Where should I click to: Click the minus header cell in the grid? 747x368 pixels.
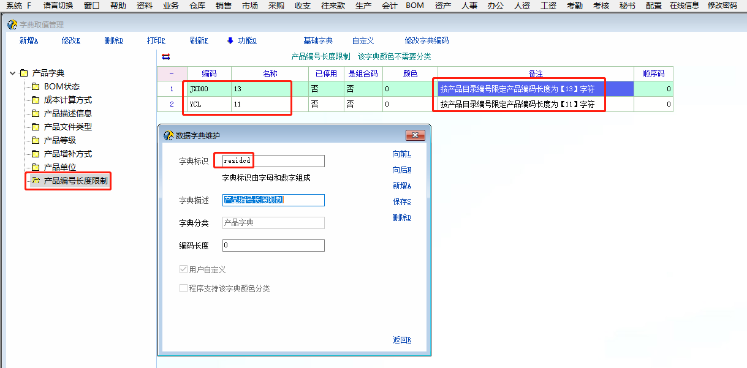click(x=172, y=73)
